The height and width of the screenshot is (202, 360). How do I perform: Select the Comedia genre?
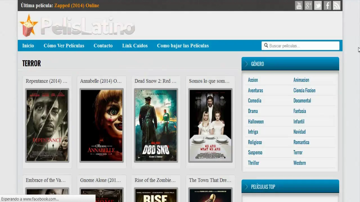(x=255, y=100)
